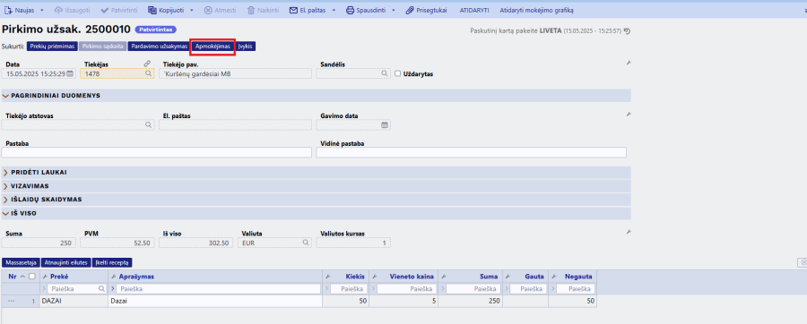Open the Kopijuoti dropdown arrow

[x=192, y=10]
